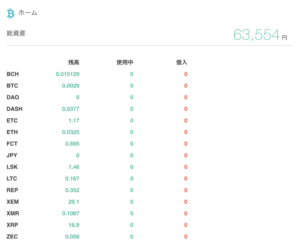The height and width of the screenshot is (246, 301).
Task: Select the REP currency label
Action: click(12, 190)
